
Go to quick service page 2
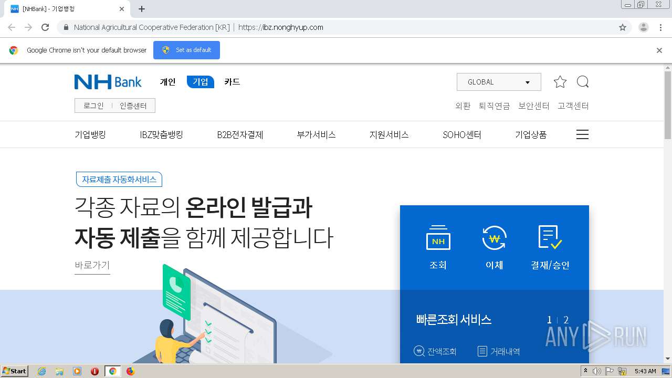566,320
